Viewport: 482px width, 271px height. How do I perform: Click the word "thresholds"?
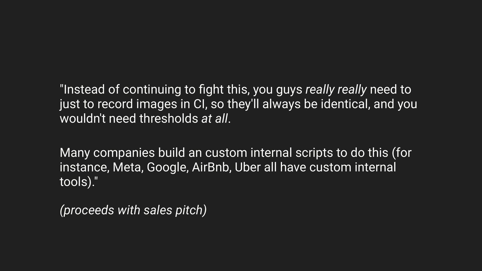(169, 118)
